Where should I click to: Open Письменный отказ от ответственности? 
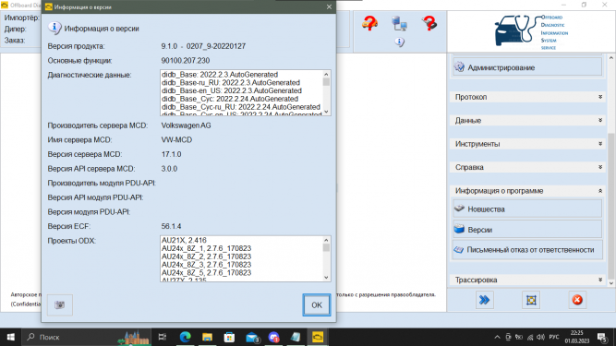[x=527, y=250]
